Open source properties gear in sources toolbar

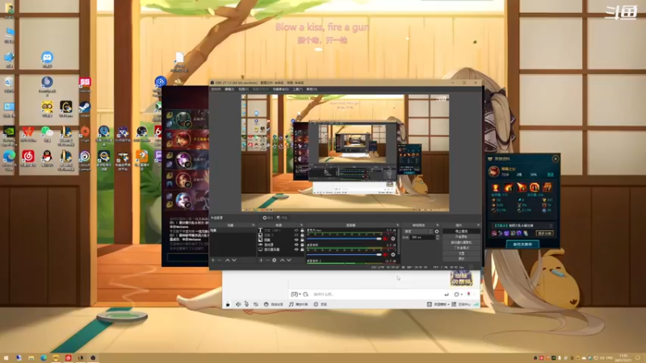[x=275, y=260]
